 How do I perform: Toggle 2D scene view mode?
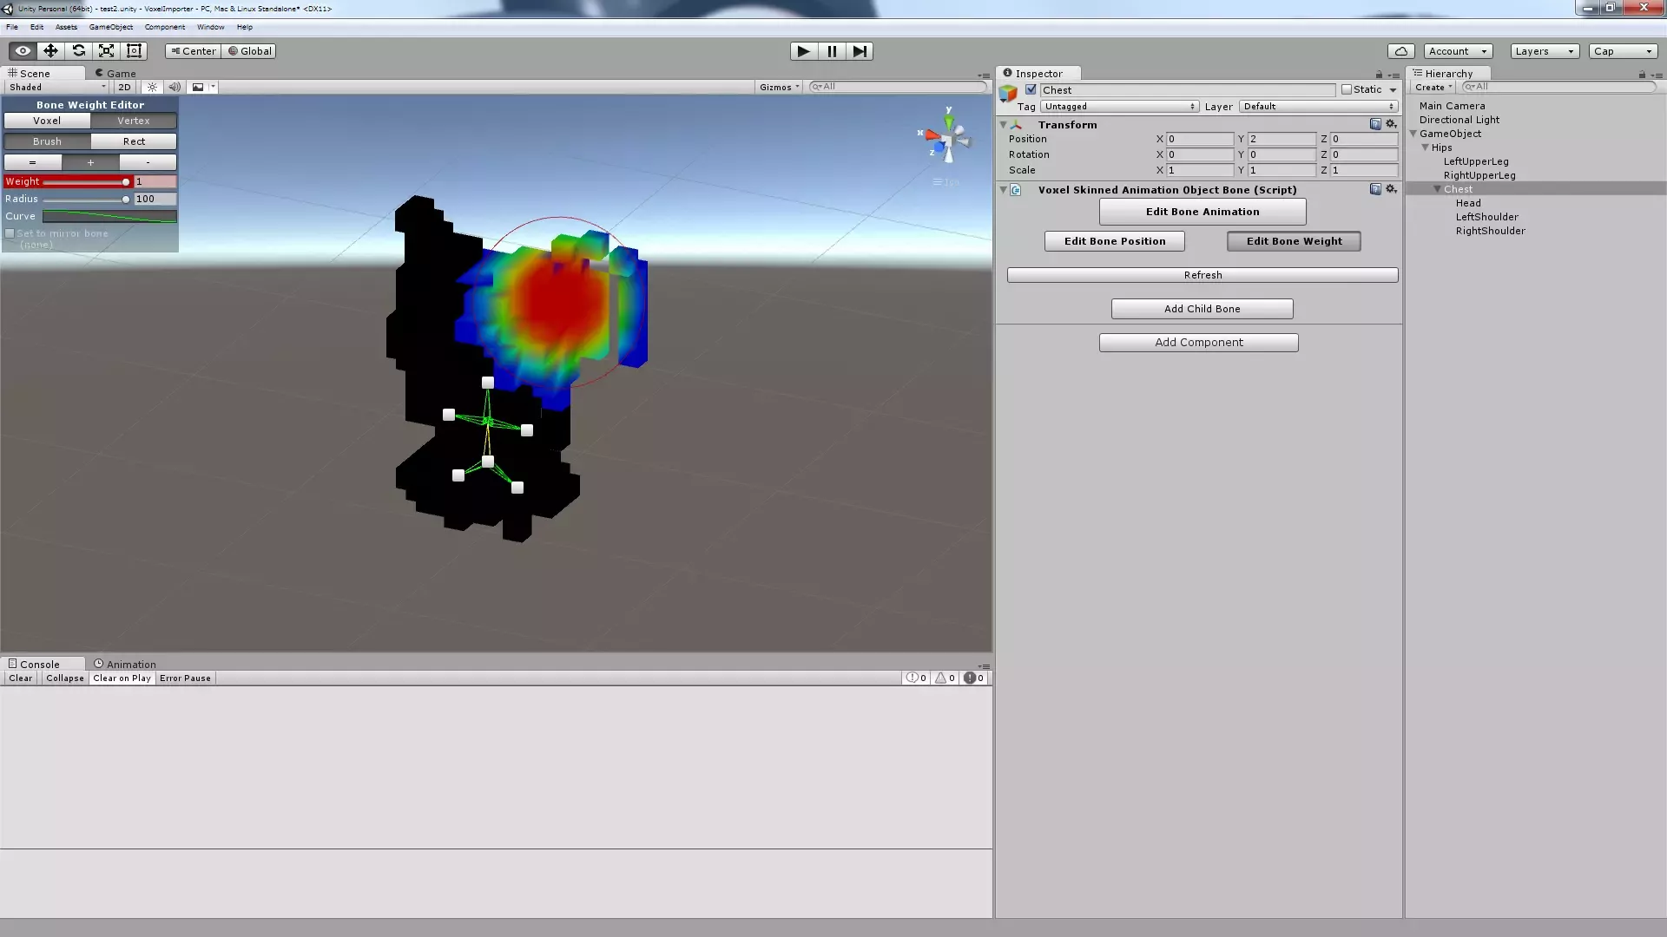coord(124,87)
